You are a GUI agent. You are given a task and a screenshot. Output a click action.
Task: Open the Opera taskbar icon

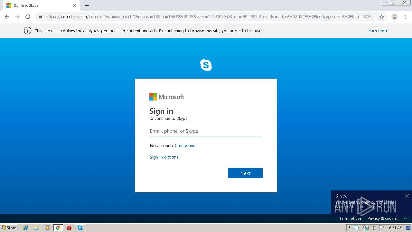(69, 228)
